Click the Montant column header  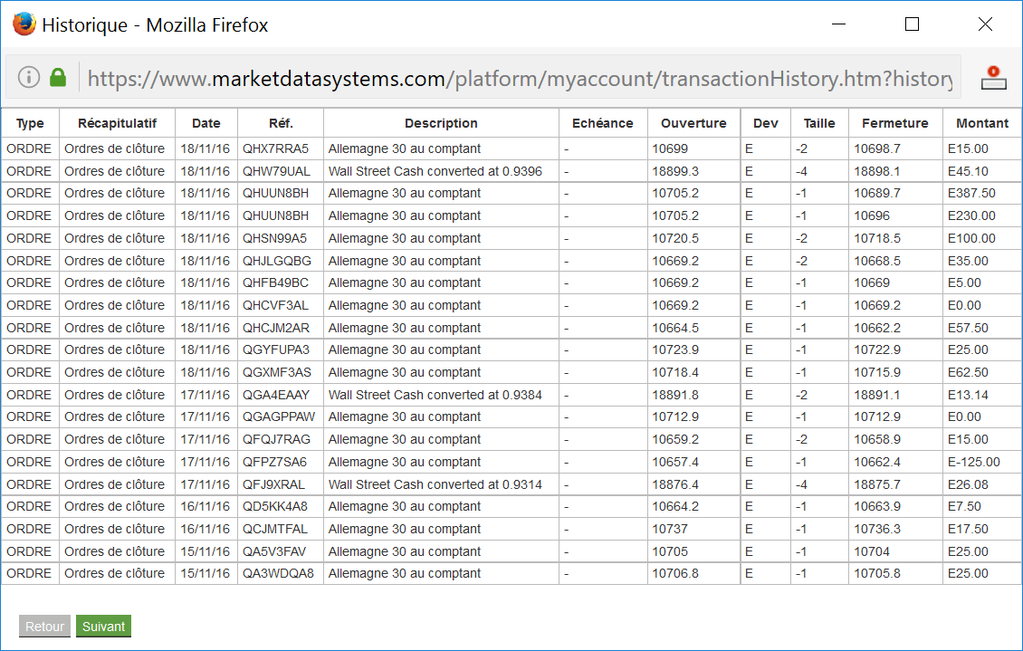982,123
